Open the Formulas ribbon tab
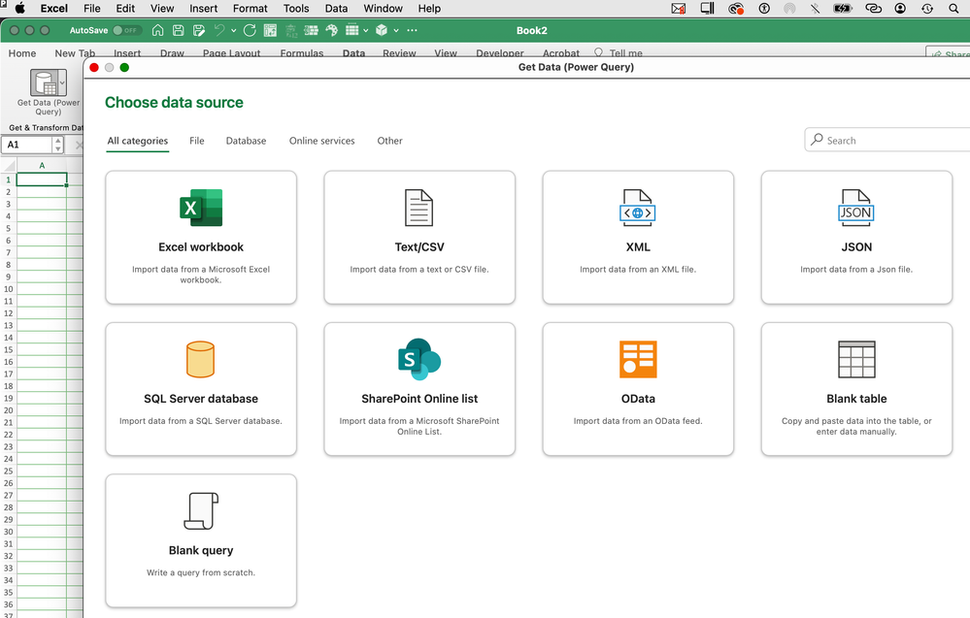Viewport: 970px width, 618px height. pyautogui.click(x=302, y=53)
